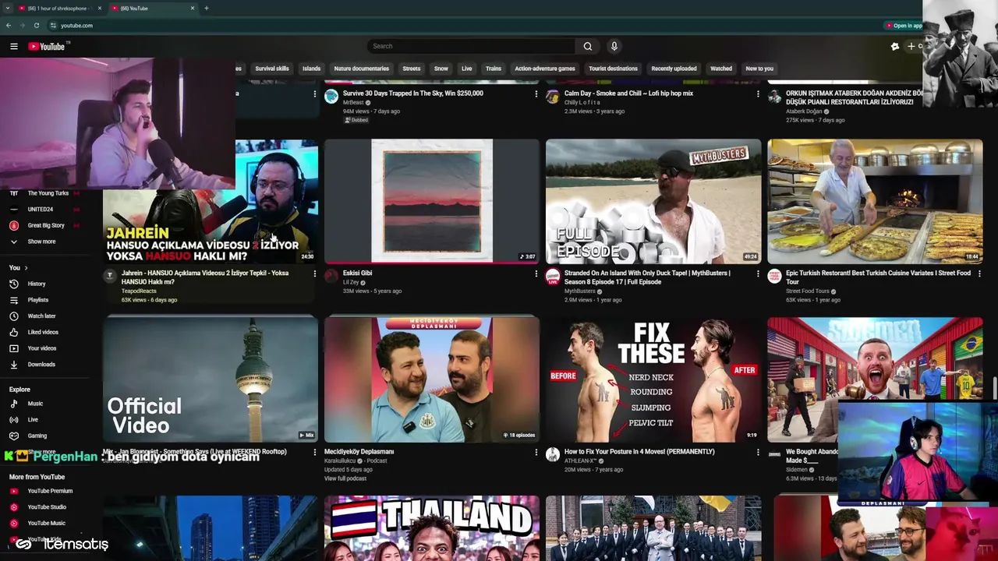Open options menu for Eskisi Gibi video
Screen dimensions: 998x561
click(536, 274)
